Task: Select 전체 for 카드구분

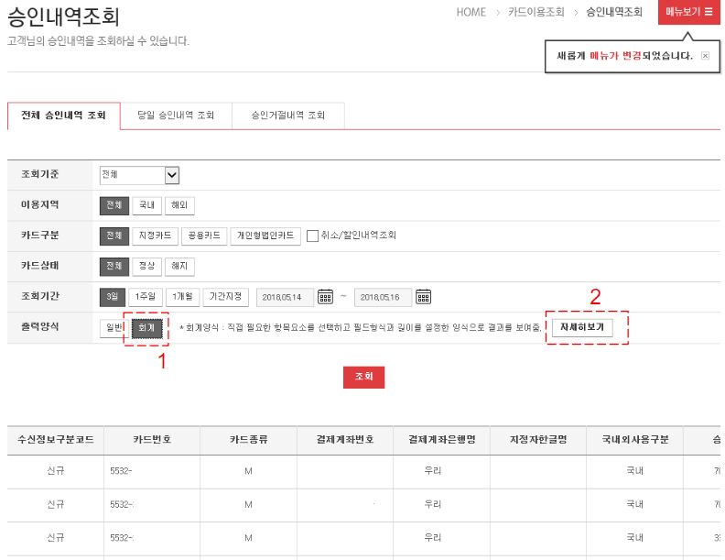Action: pos(114,236)
